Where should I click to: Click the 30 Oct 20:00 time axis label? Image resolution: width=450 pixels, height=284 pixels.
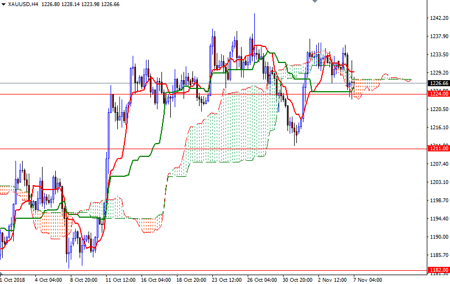(297, 280)
